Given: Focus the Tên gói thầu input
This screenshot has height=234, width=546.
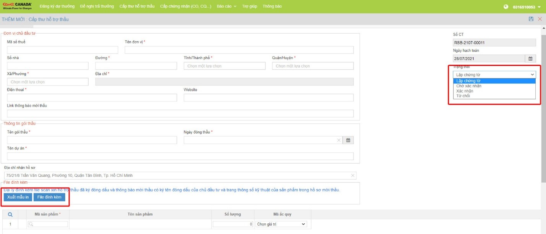Looking at the screenshot, I should point(92,140).
